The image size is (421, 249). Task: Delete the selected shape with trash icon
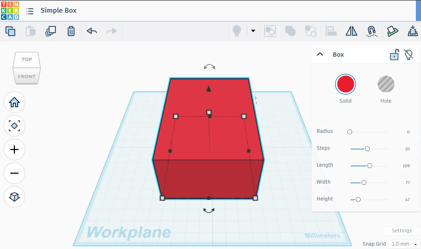pyautogui.click(x=71, y=31)
